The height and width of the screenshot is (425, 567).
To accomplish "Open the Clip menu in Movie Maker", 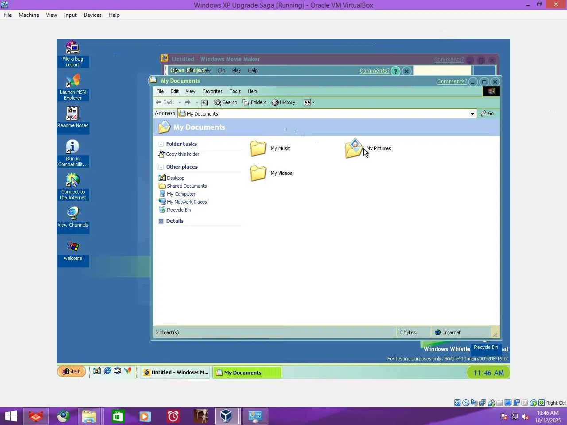I will (221, 71).
